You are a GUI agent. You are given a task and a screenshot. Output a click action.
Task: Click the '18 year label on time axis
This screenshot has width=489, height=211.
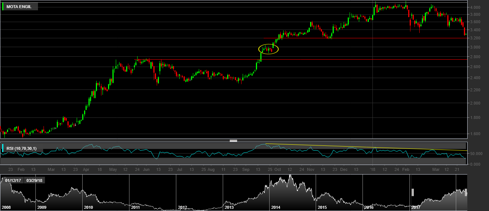pos(372,169)
